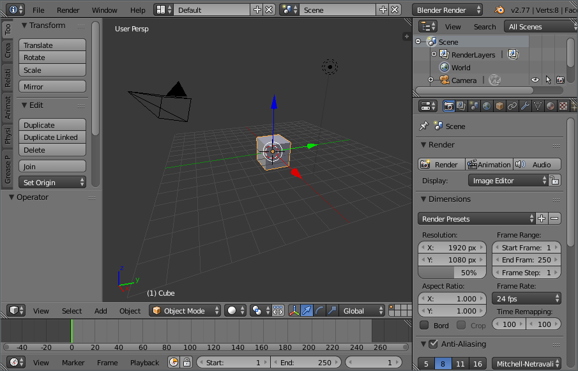Select the translate manipulator arrow icon
Image resolution: width=578 pixels, height=371 pixels.
click(307, 310)
